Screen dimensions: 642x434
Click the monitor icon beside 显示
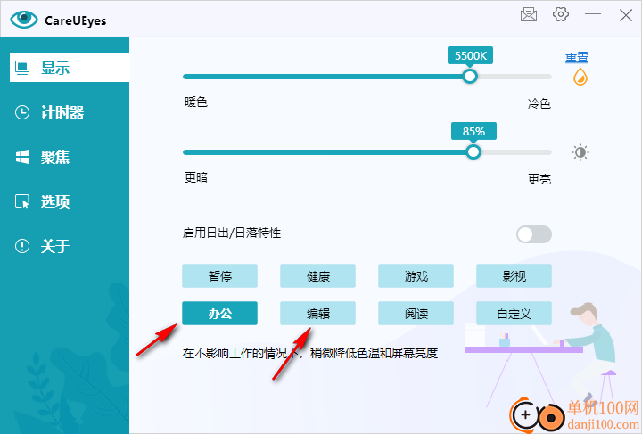point(22,68)
